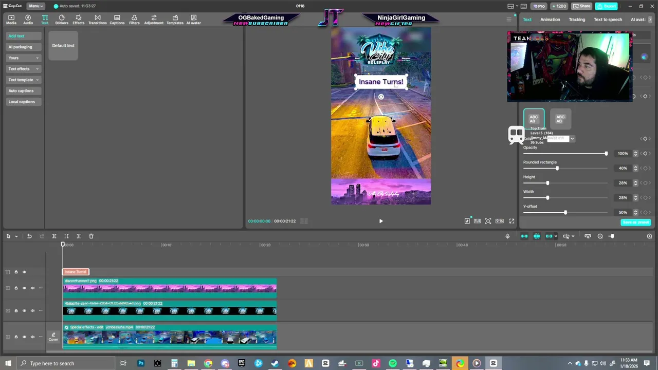The width and height of the screenshot is (658, 370).
Task: Open Local captions in sidebar
Action: 24,102
